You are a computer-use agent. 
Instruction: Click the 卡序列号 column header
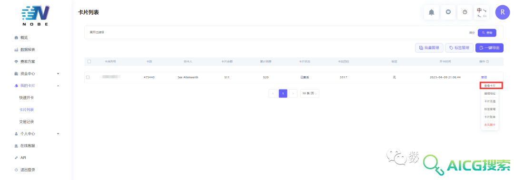[110, 61]
